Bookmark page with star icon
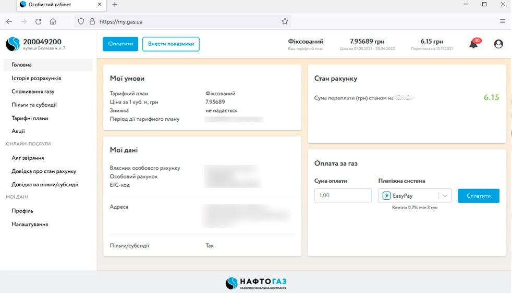The width and height of the screenshot is (512, 293). point(285,21)
